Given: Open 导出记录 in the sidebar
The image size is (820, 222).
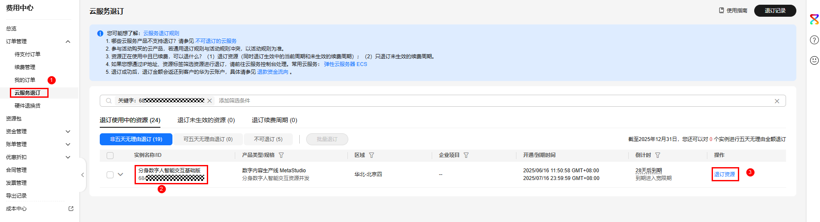Looking at the screenshot, I should coord(16,196).
